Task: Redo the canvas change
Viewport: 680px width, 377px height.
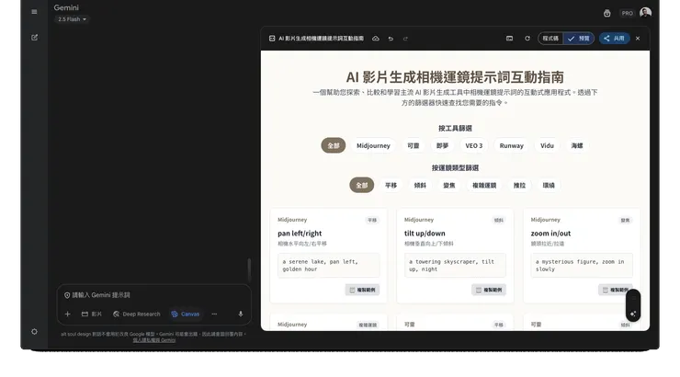Action: pyautogui.click(x=405, y=39)
